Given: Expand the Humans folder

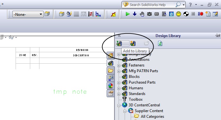Looking at the screenshot, I should [x=119, y=88].
